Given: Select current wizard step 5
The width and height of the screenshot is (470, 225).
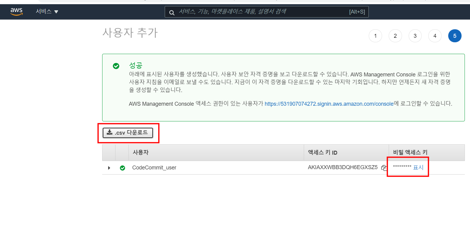Looking at the screenshot, I should [455, 36].
